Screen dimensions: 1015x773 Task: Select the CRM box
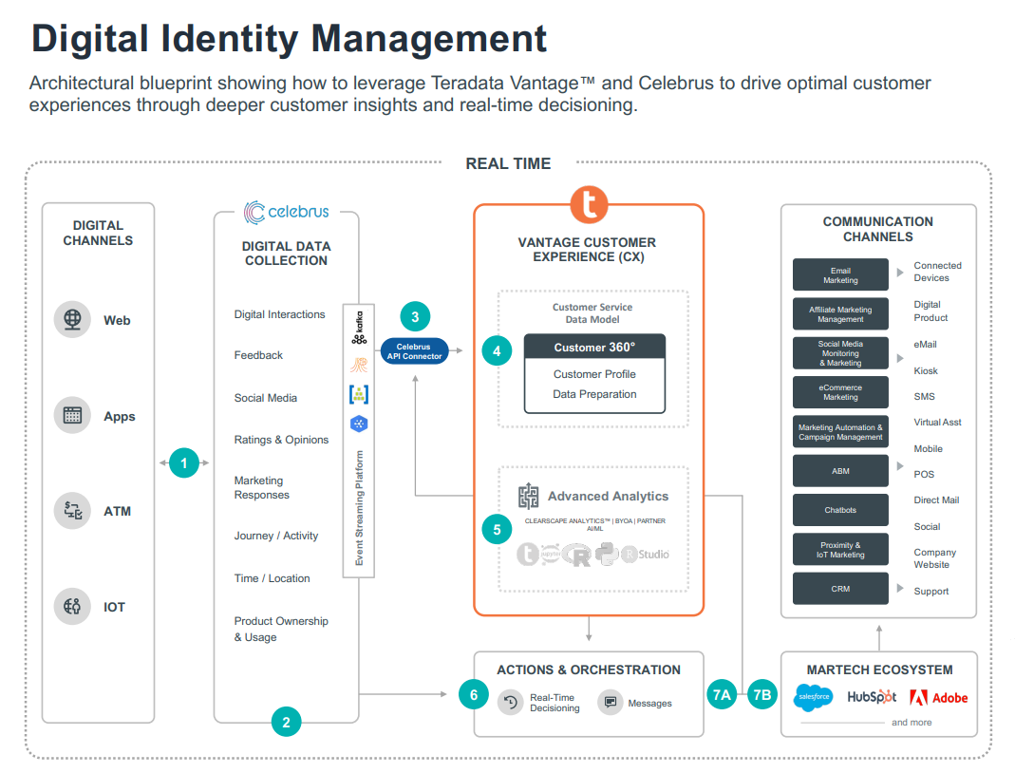coord(840,589)
